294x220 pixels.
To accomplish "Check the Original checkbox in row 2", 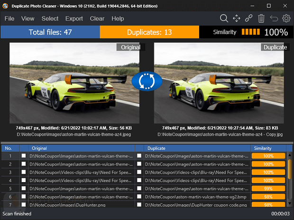I will (24, 164).
